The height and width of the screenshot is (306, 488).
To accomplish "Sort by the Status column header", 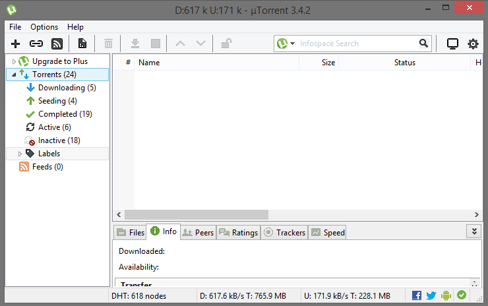I will click(x=405, y=63).
